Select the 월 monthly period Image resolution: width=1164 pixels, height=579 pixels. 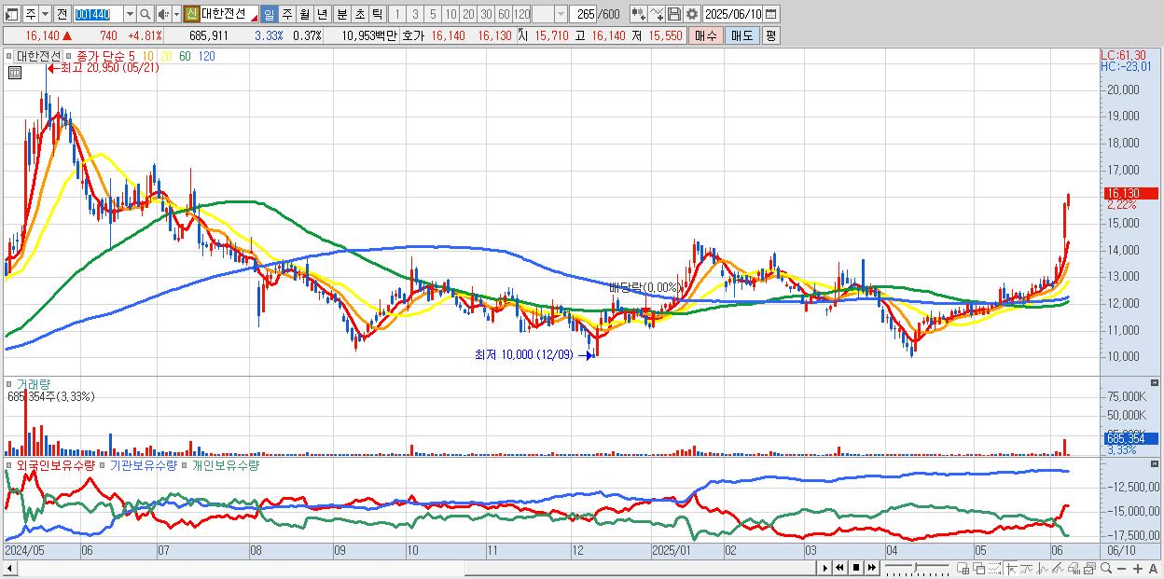click(304, 14)
